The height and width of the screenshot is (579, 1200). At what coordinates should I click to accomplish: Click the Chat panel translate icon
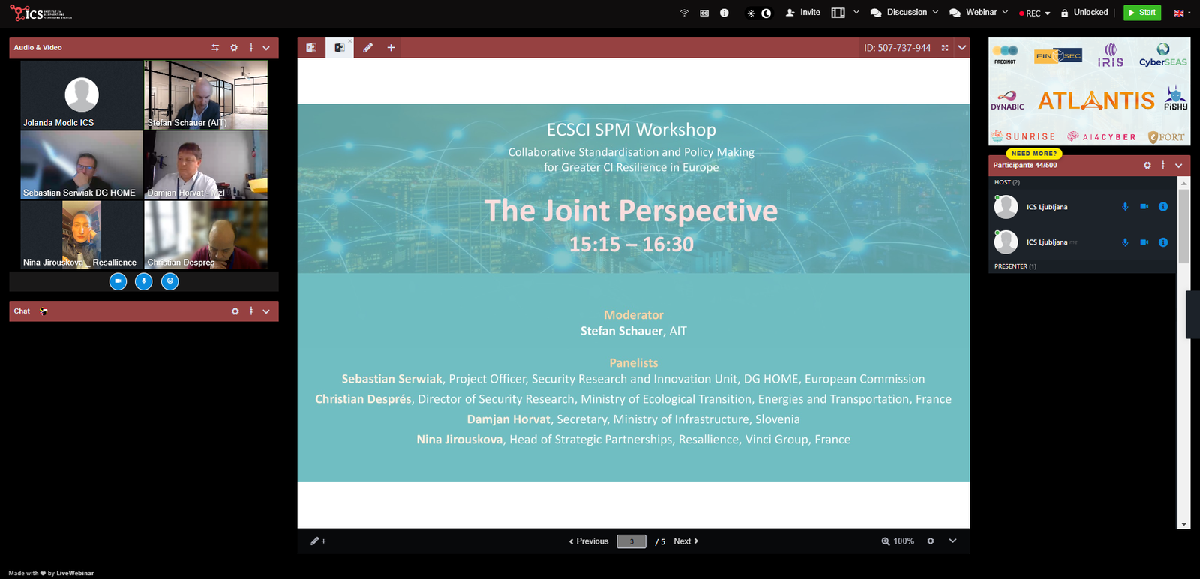coord(43,311)
